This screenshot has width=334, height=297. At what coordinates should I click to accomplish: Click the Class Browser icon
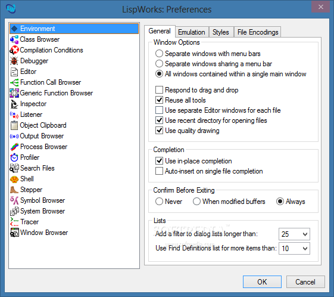[x=14, y=39]
